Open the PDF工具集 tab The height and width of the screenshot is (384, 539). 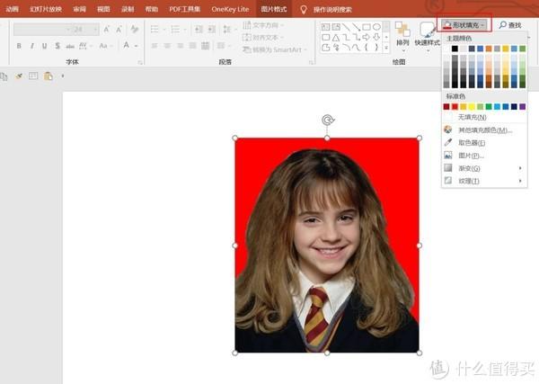tap(184, 9)
